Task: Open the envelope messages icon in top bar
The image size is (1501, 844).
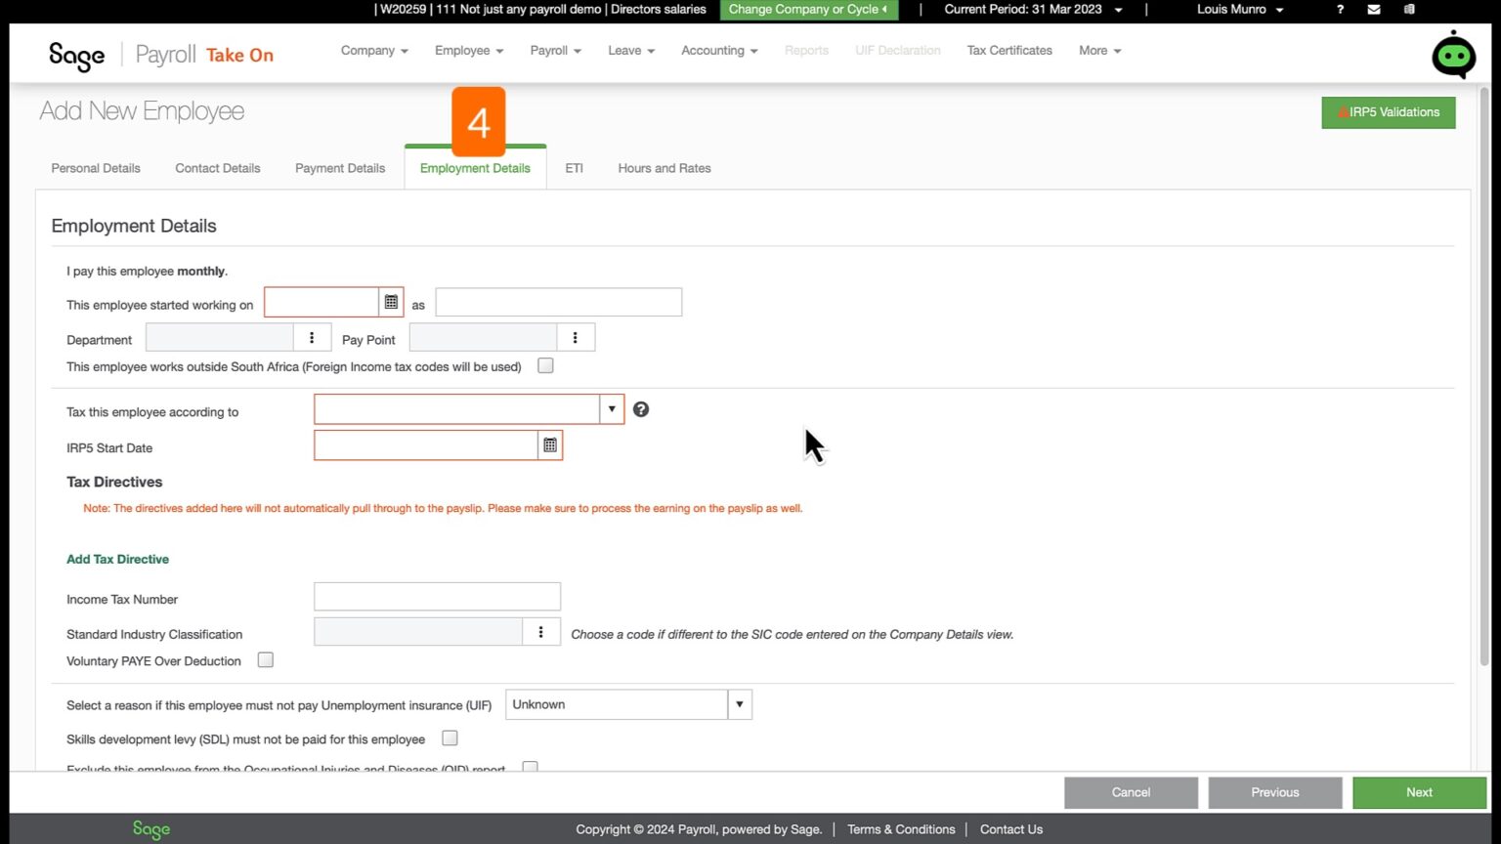Action: (x=1373, y=9)
